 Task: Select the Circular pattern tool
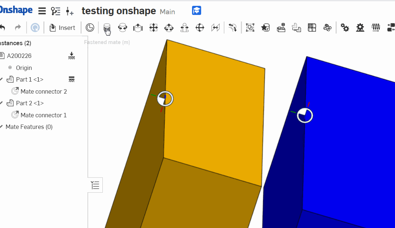tap(328, 27)
